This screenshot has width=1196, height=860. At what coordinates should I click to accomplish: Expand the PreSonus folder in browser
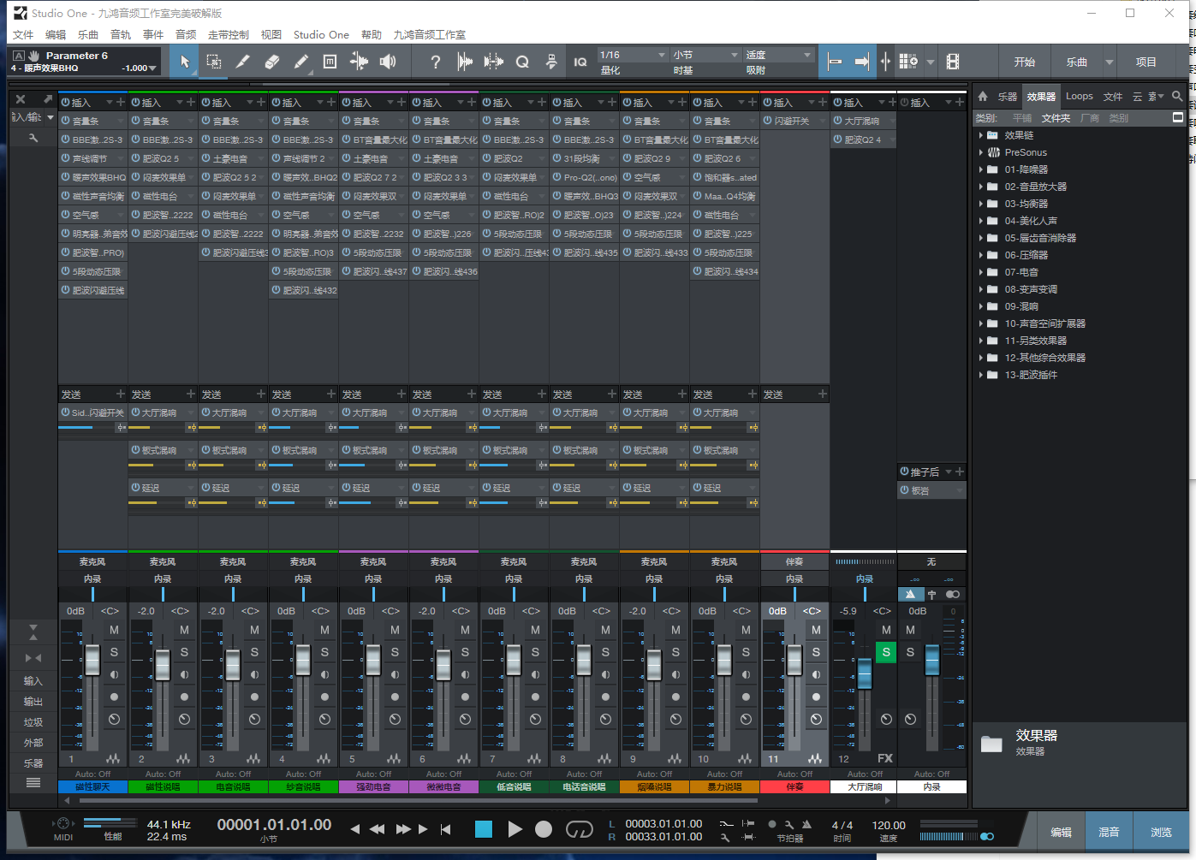click(x=981, y=152)
